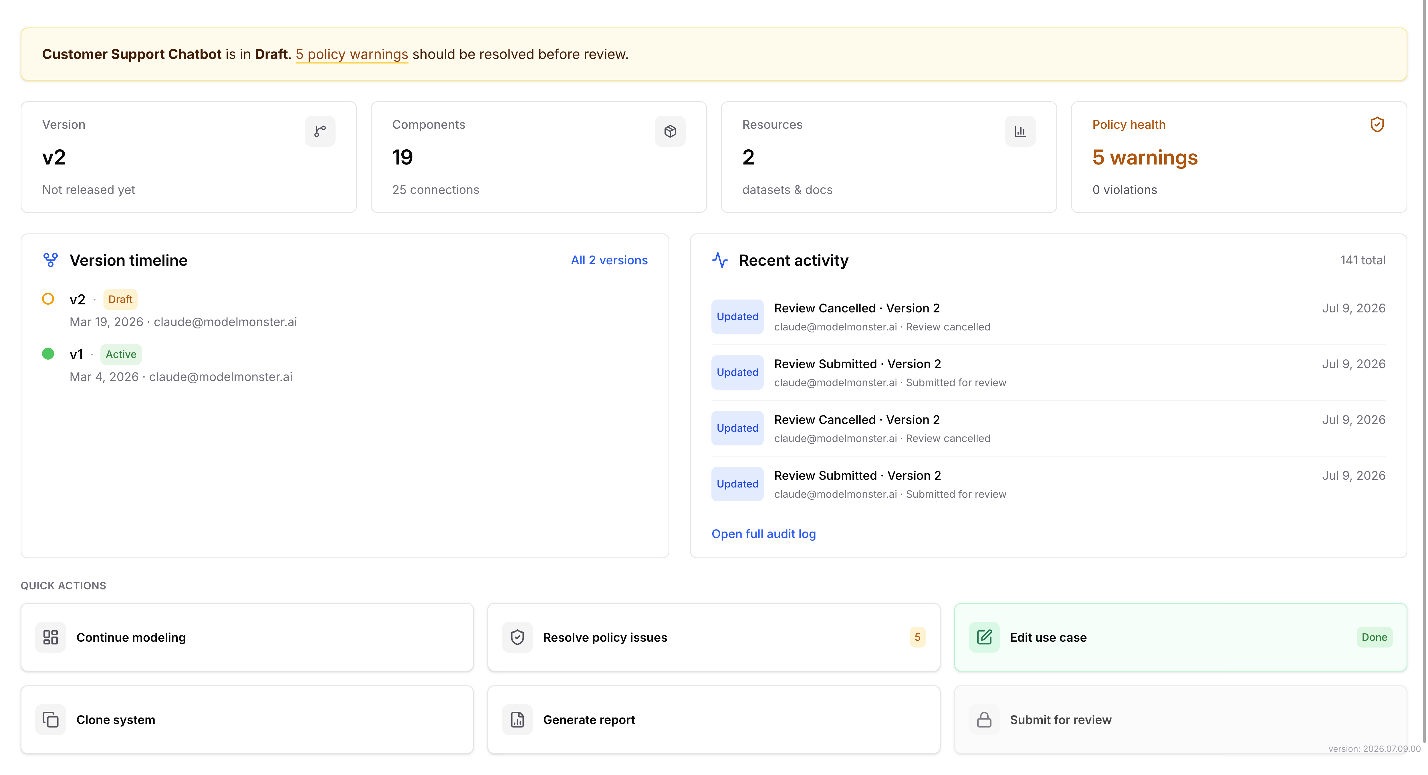Image resolution: width=1428 pixels, height=775 pixels.
Task: Click the '141 total' activity count
Action: (x=1362, y=260)
